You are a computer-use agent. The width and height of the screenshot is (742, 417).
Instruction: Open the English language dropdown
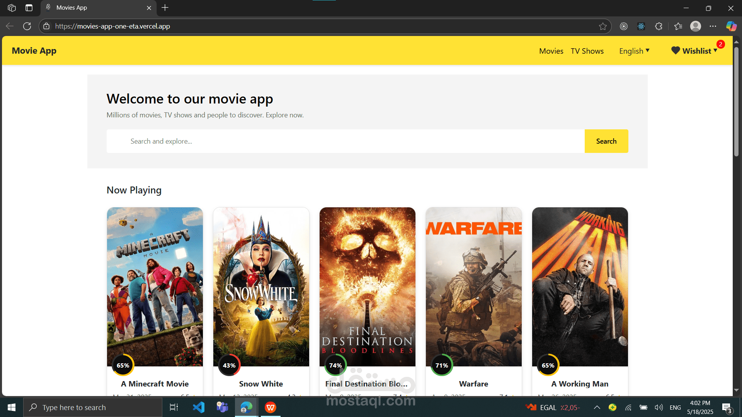(634, 51)
